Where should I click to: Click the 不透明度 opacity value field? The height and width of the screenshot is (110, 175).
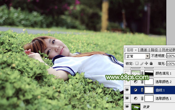(171, 56)
